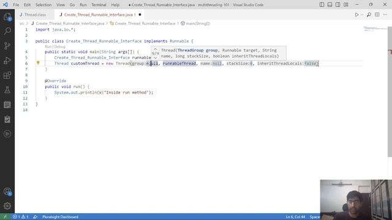Click the remote window indicator in status bar
Image resolution: width=392 pixels, height=220 pixels.
(x=5, y=217)
